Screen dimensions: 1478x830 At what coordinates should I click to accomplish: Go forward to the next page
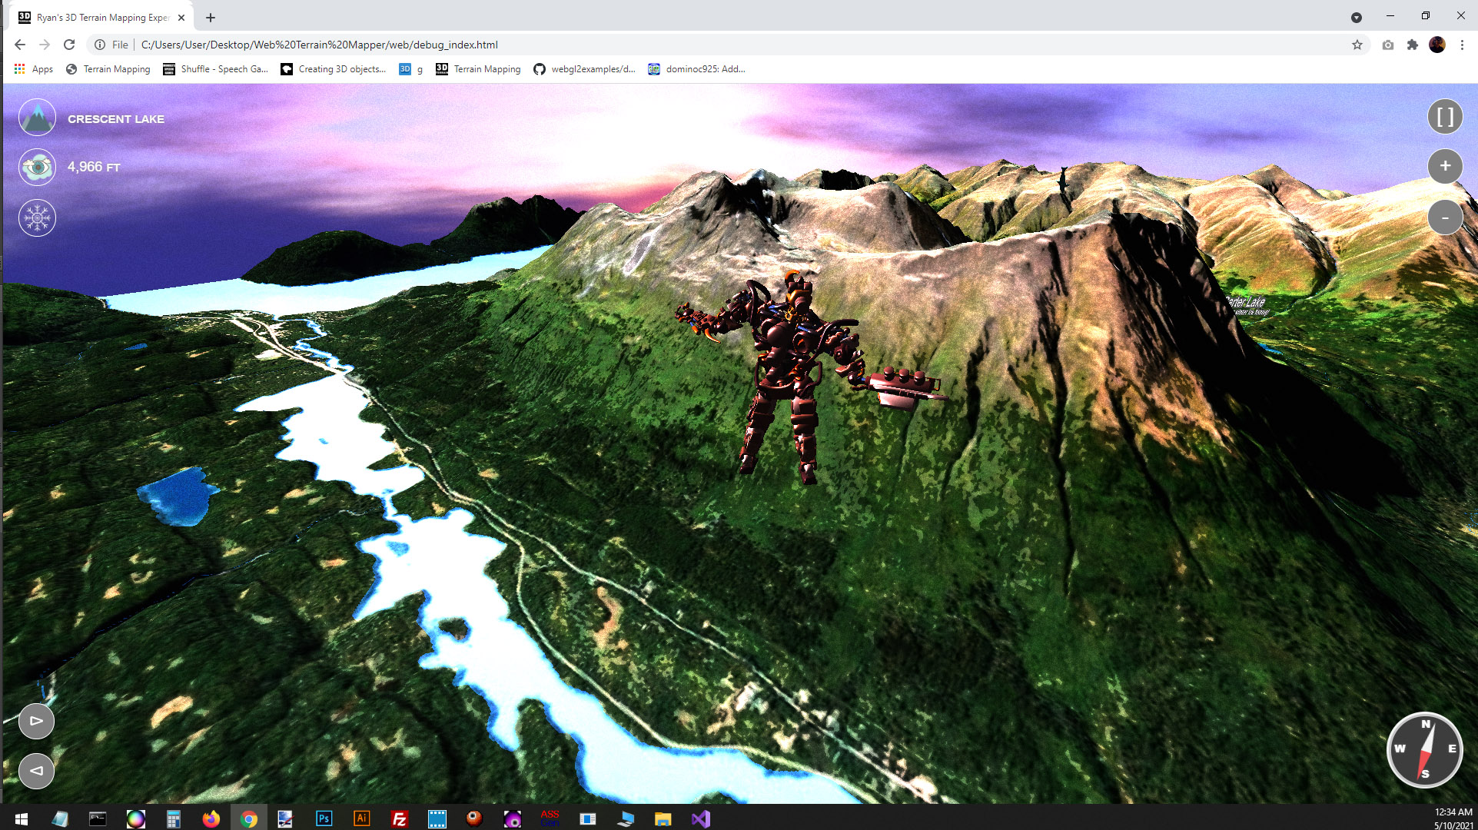(x=45, y=45)
